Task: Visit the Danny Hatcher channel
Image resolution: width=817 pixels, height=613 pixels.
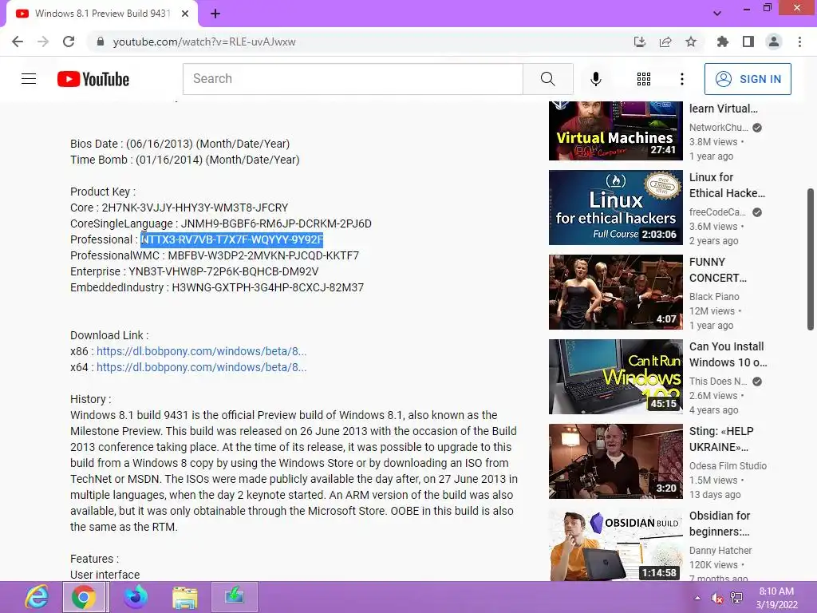Action: click(x=720, y=551)
